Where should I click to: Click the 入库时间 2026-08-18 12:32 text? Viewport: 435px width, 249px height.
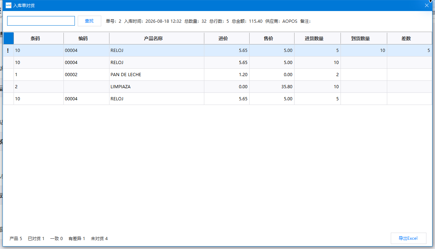coord(153,21)
